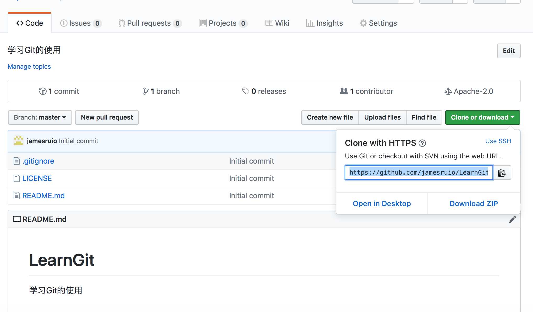Image resolution: width=533 pixels, height=312 pixels.
Task: Click the Find file button
Action: [x=424, y=117]
